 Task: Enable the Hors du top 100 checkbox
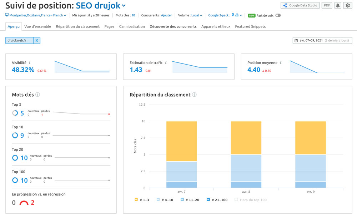(x=236, y=199)
